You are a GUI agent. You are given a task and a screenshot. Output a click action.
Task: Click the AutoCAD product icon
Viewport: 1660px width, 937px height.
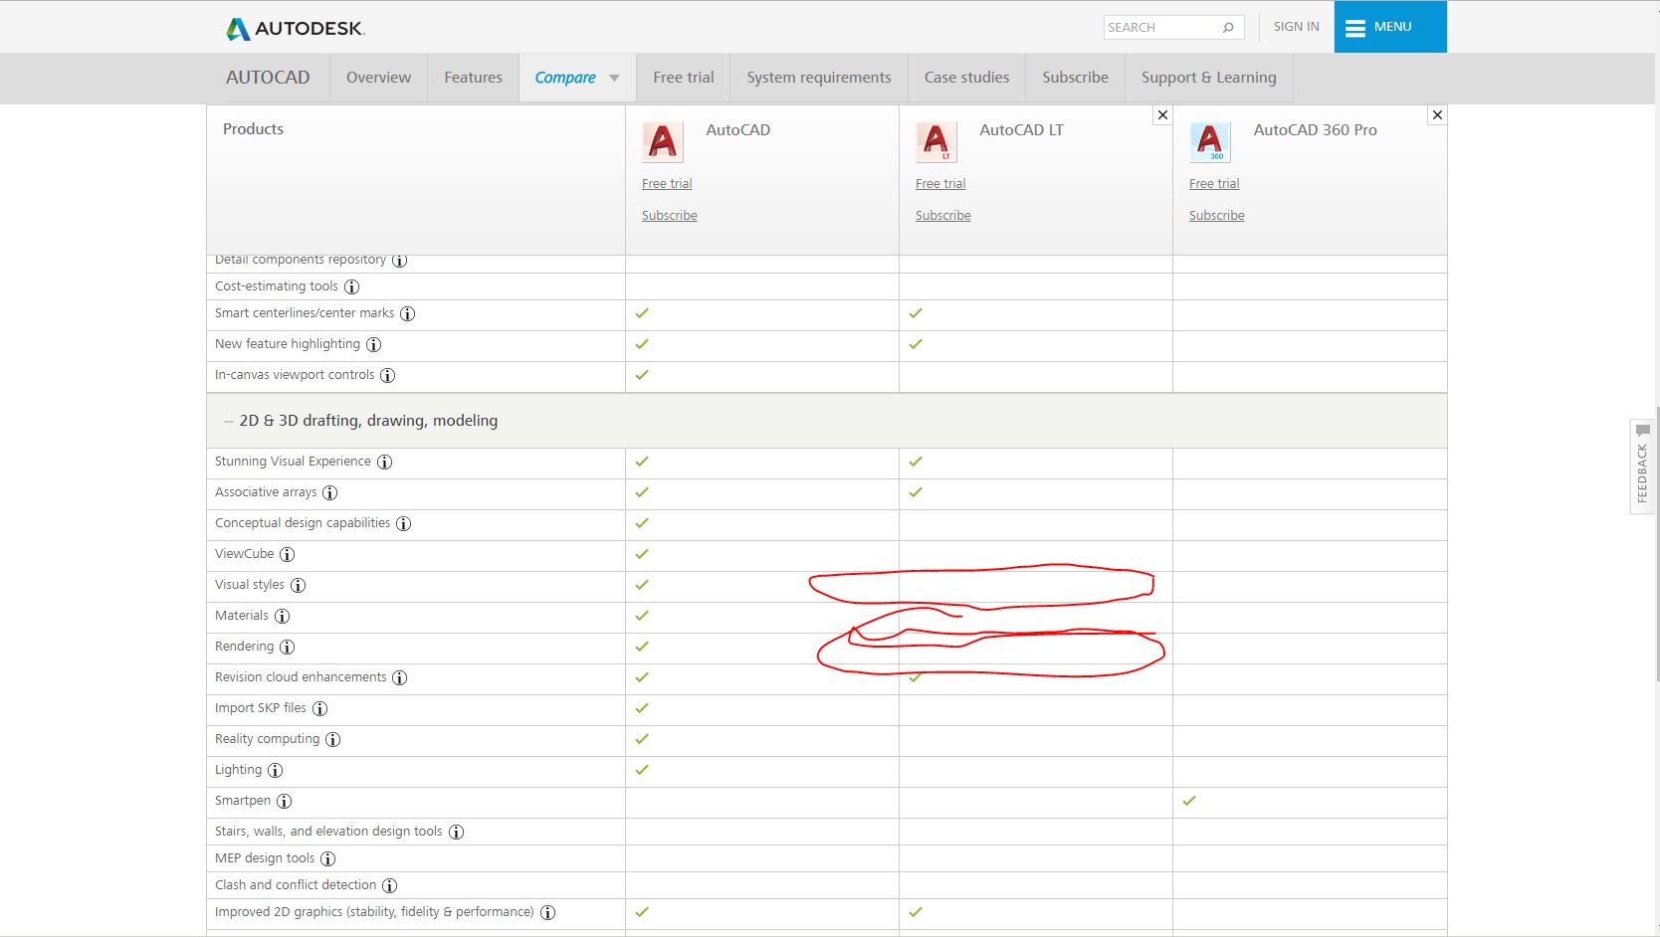(x=663, y=142)
